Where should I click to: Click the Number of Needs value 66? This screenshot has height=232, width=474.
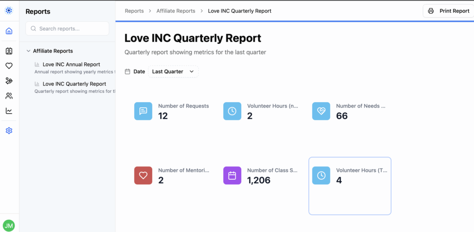coord(342,116)
